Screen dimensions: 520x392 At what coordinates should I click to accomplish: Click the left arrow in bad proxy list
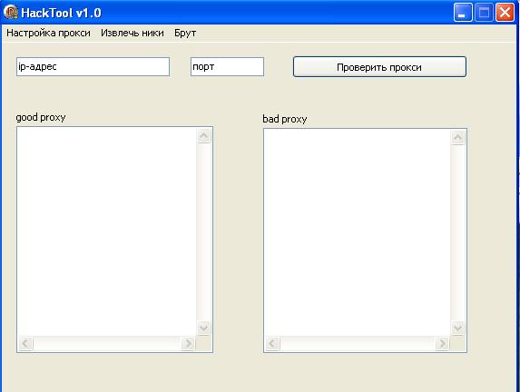pos(272,343)
